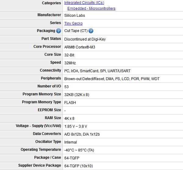This screenshot has height=170, width=183.
Task: Select the Core Size row label
Action: pyautogui.click(x=53, y=55)
